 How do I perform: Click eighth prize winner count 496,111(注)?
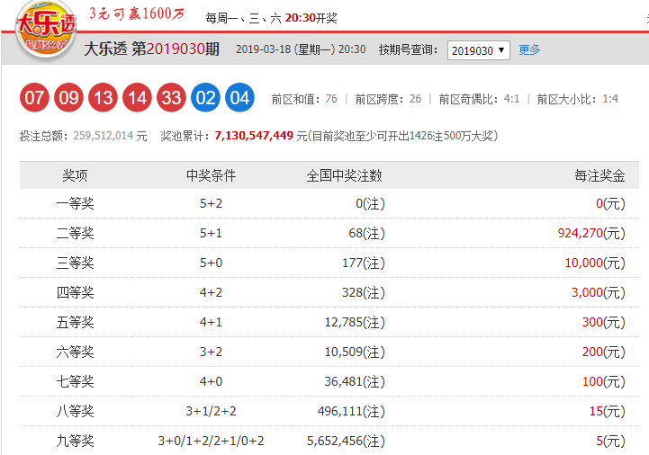point(351,411)
